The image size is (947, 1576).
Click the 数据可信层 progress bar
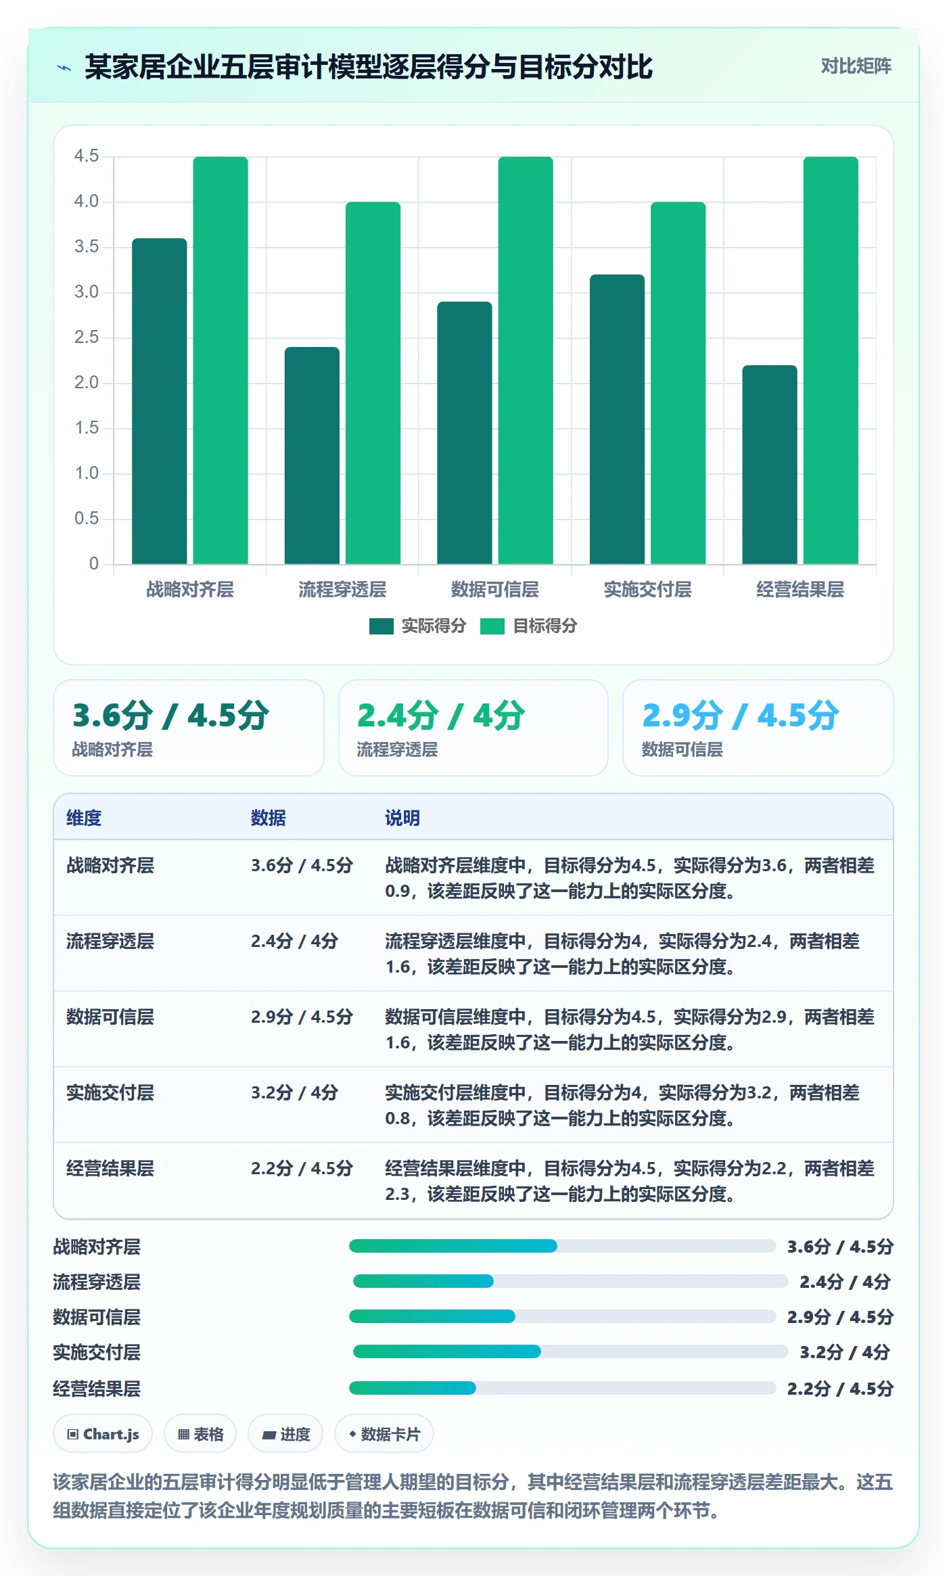click(562, 1316)
